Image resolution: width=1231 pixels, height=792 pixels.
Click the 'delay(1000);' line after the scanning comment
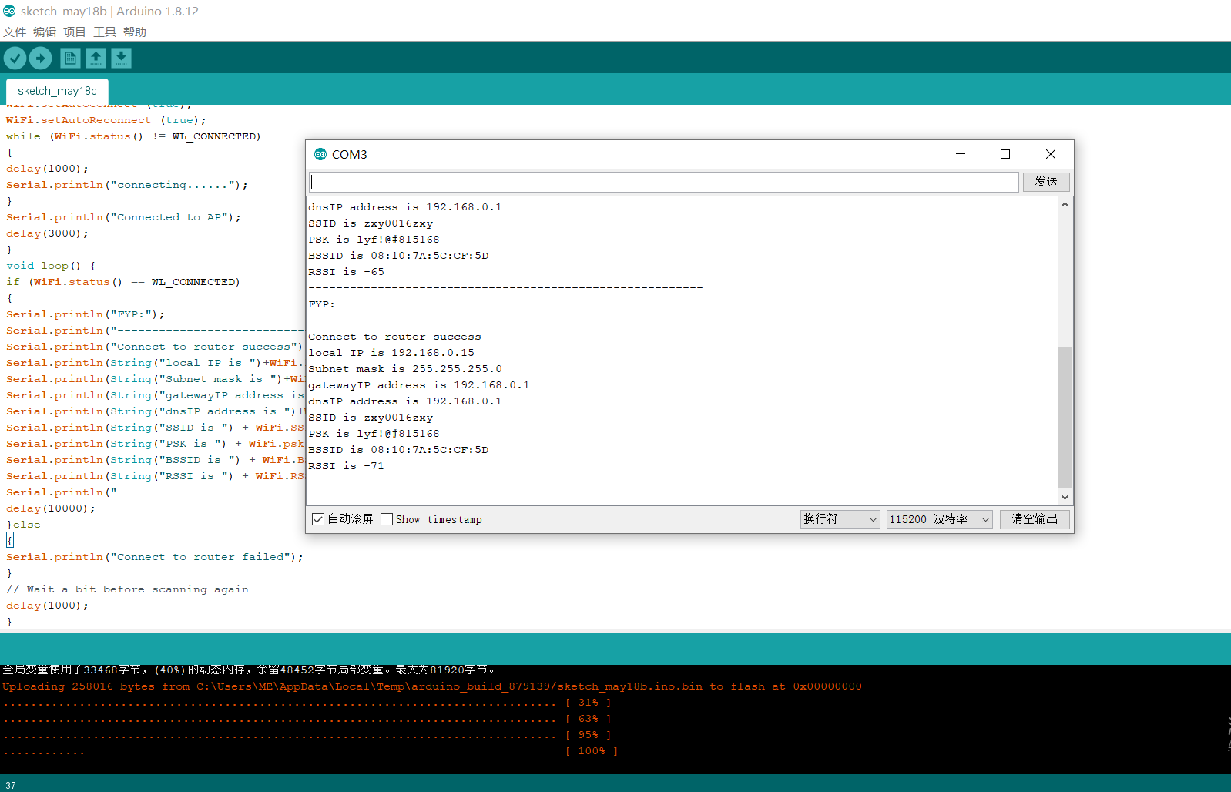[47, 606]
